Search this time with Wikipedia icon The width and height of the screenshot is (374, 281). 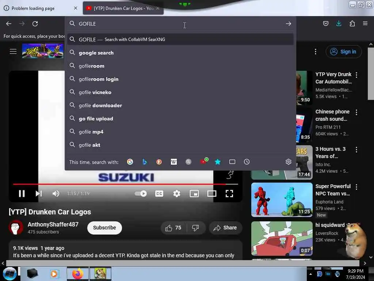coord(173,162)
